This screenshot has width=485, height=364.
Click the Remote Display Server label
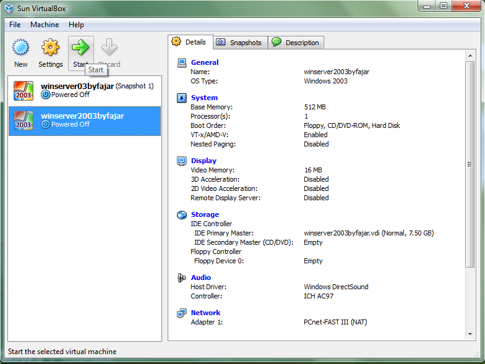coord(225,198)
